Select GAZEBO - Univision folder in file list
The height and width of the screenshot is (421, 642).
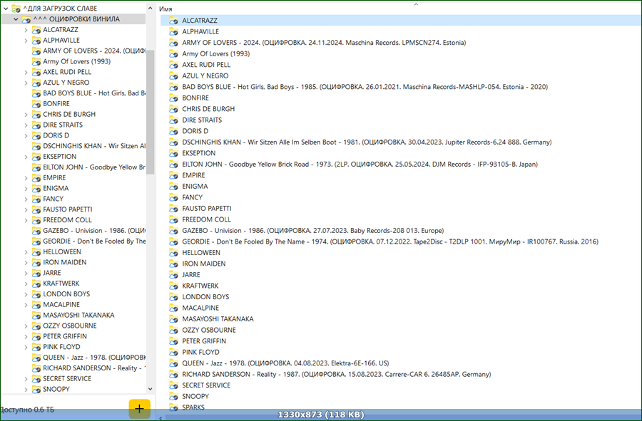pyautogui.click(x=313, y=231)
